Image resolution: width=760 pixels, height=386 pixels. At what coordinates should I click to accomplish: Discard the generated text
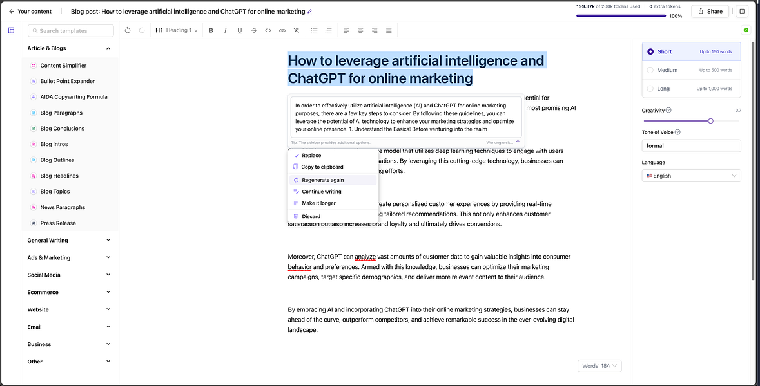coord(333,216)
